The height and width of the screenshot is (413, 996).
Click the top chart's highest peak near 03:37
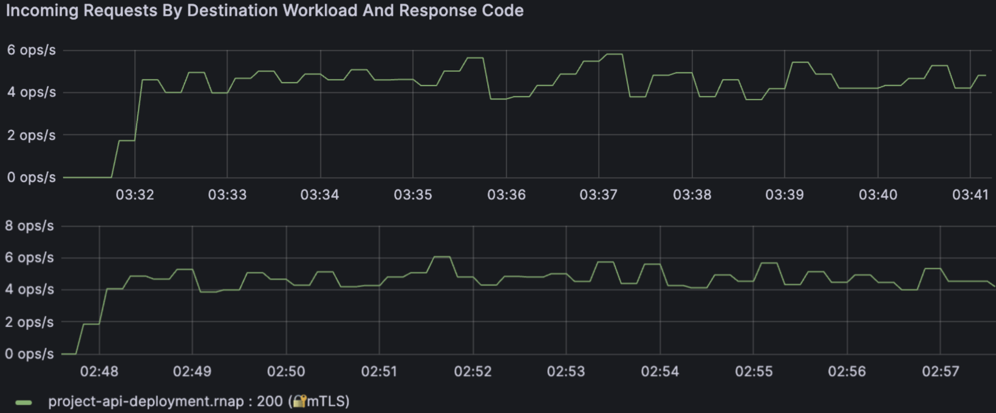614,55
